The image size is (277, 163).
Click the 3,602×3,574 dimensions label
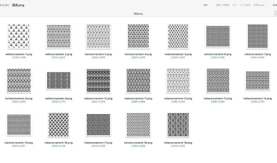coord(98,102)
